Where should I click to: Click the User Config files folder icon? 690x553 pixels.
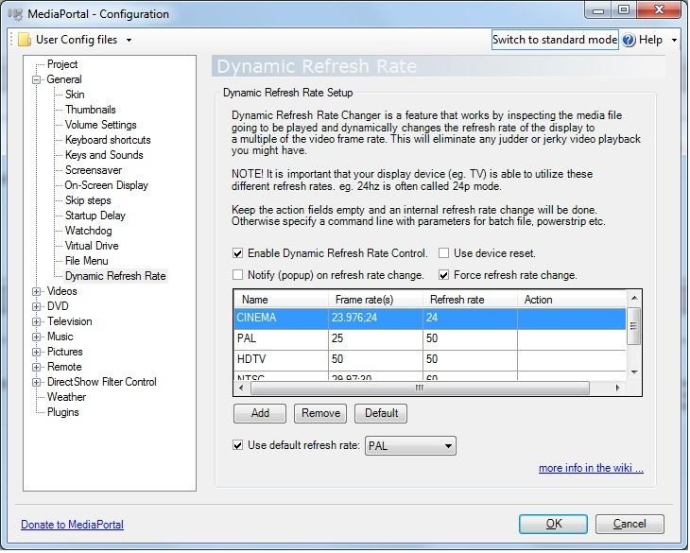pyautogui.click(x=25, y=40)
